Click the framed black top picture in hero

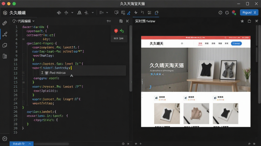click(206, 69)
